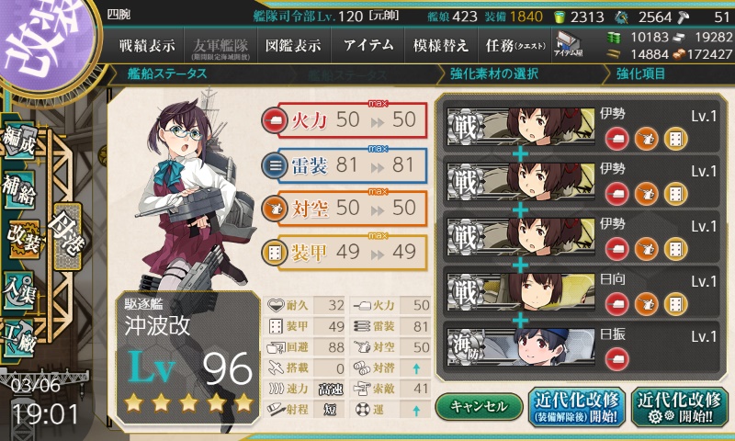735x441 pixels.
Task: Open the 図鑑表示 encyclopedia menu
Action: click(293, 45)
